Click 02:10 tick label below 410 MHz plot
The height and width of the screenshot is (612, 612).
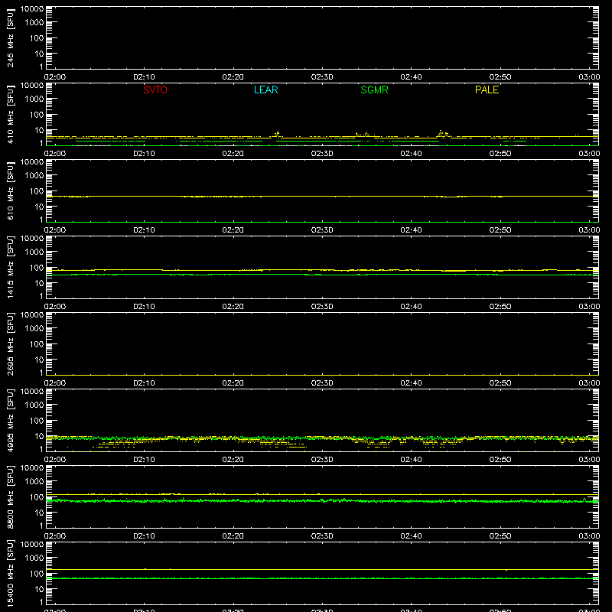click(144, 154)
